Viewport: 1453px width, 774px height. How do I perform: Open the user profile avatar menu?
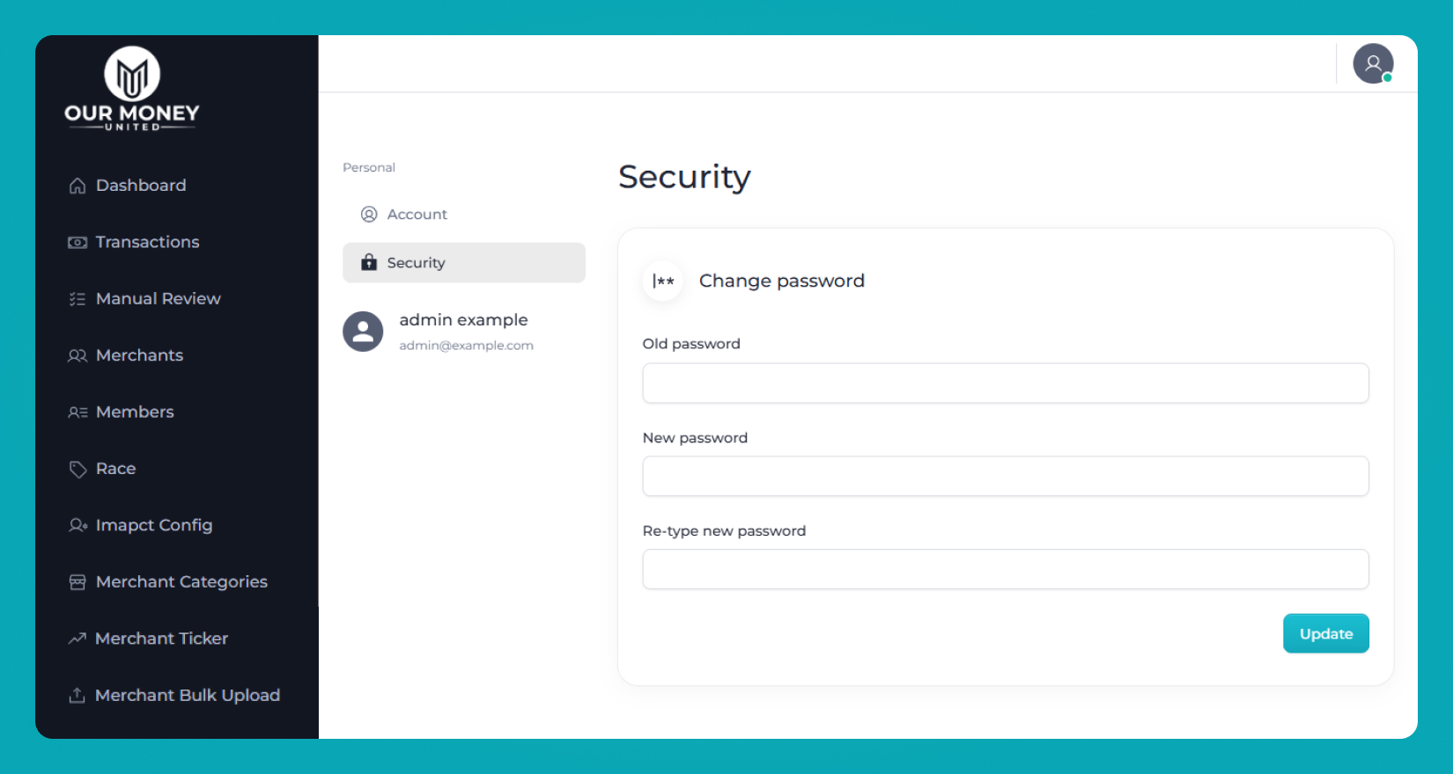(x=1372, y=63)
